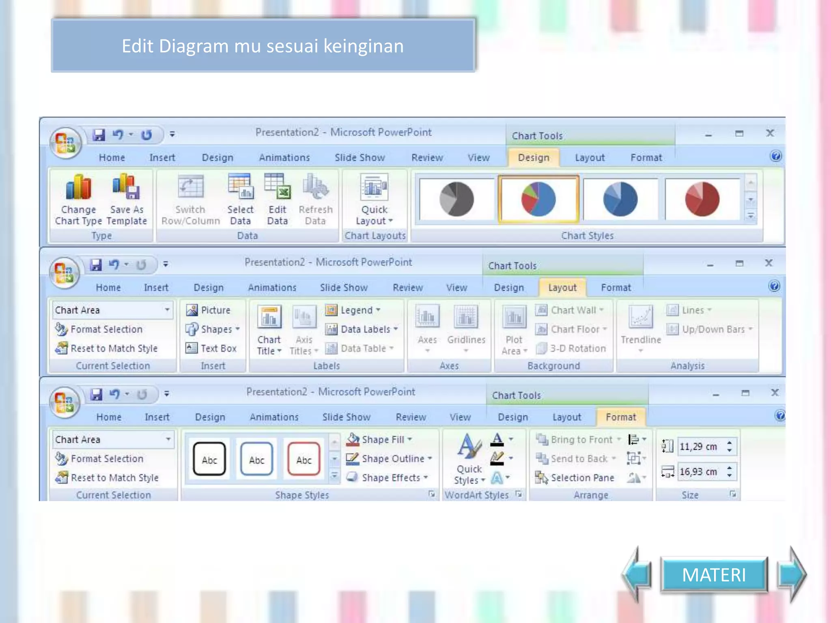The height and width of the screenshot is (623, 831).
Task: Open Animations tab in top ribbon
Action: click(x=284, y=158)
